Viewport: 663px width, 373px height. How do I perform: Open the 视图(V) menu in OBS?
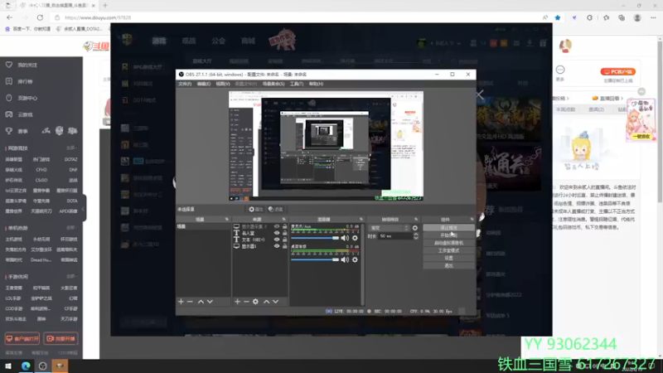click(223, 84)
